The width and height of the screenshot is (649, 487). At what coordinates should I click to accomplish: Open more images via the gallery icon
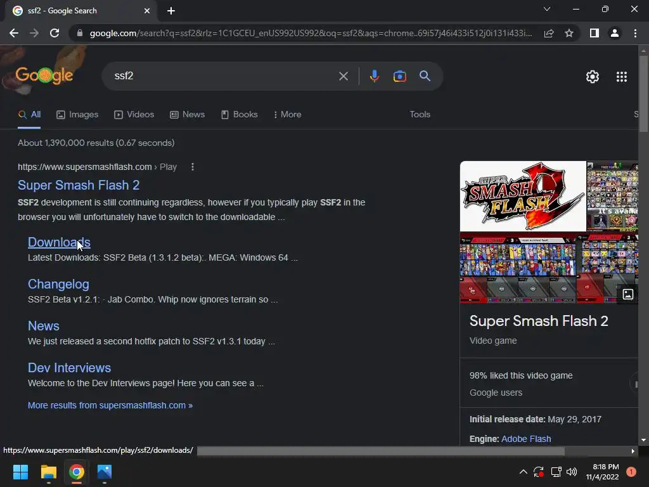(628, 294)
